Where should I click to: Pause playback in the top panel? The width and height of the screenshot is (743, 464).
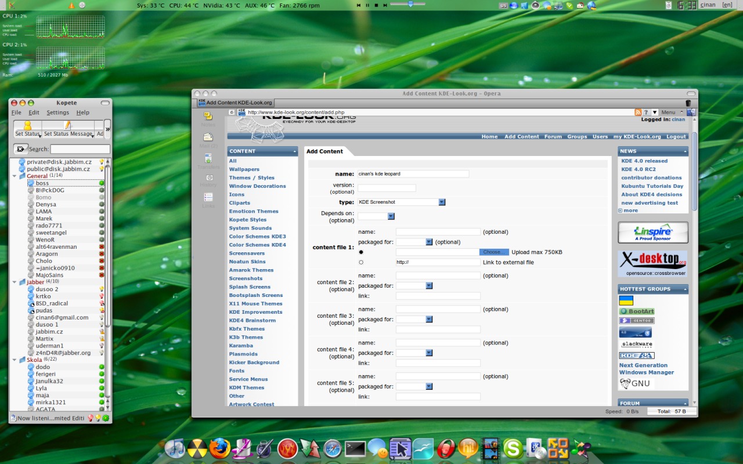click(367, 5)
